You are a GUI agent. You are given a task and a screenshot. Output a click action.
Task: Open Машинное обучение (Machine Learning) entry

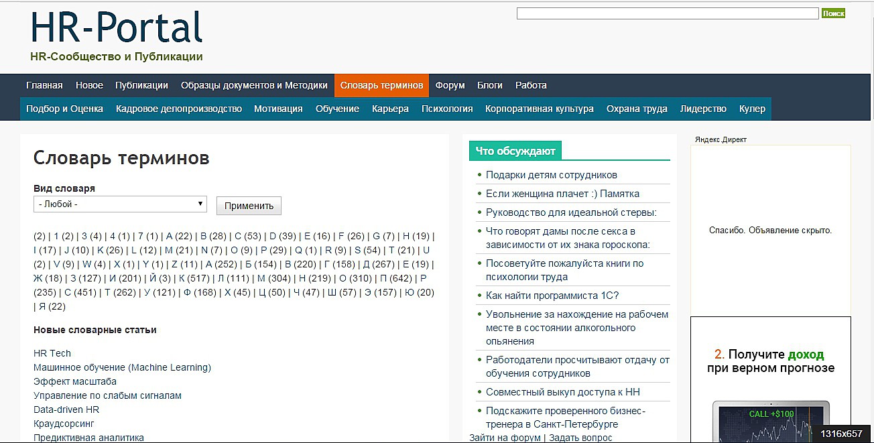coord(122,367)
